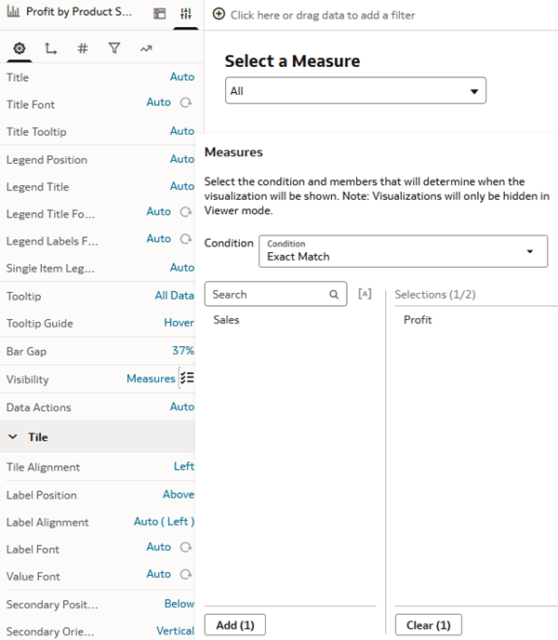Image resolution: width=558 pixels, height=640 pixels.
Task: Open the Grammar panel icon
Action: [x=160, y=14]
